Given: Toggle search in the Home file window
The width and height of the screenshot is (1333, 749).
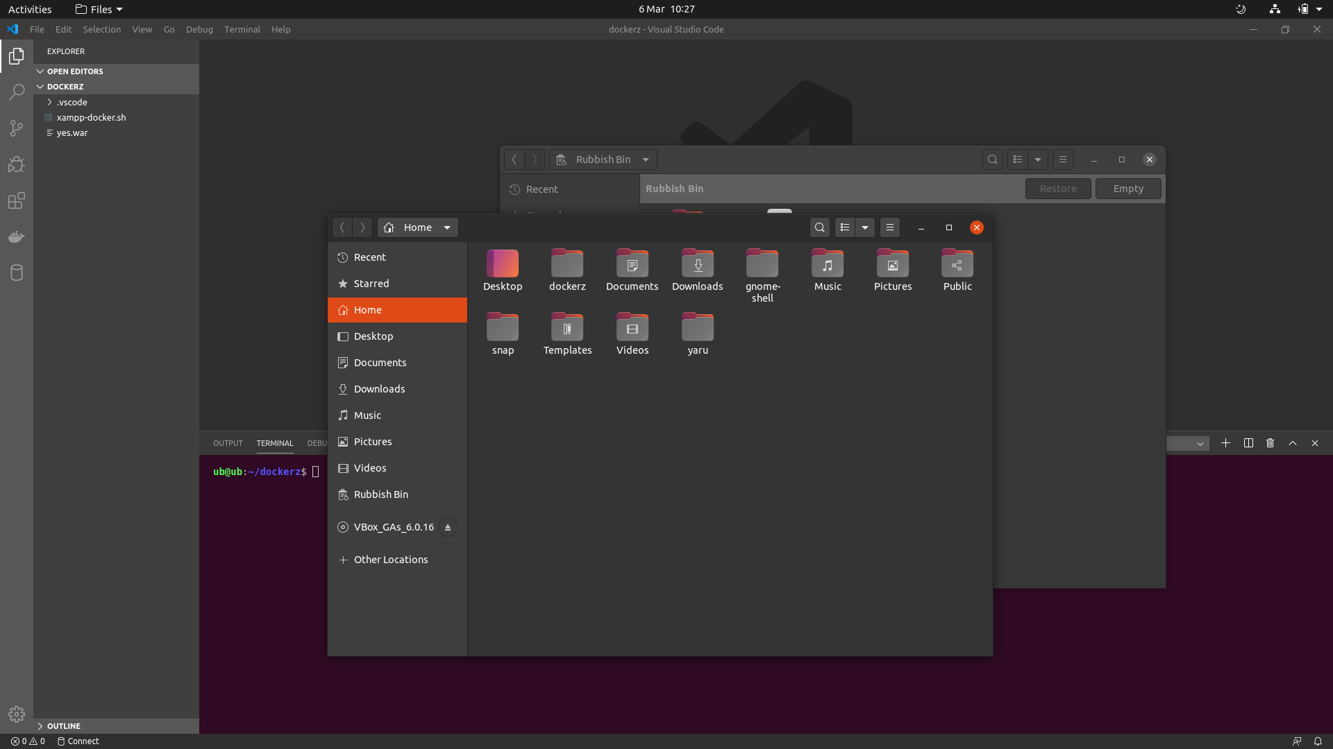Looking at the screenshot, I should [x=820, y=227].
